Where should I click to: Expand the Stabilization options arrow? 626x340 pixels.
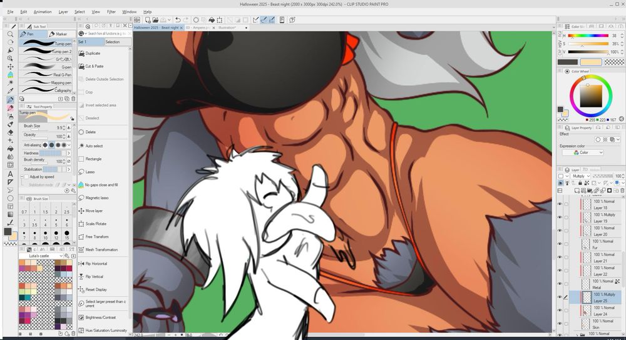(x=69, y=169)
